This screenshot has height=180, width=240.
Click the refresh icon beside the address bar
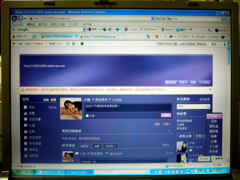coord(158,19)
